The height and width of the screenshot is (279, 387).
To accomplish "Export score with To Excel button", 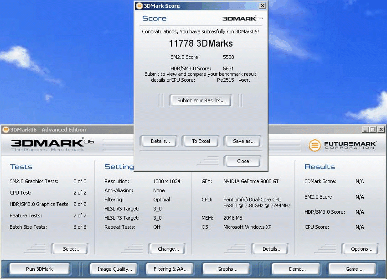I will [x=201, y=141].
